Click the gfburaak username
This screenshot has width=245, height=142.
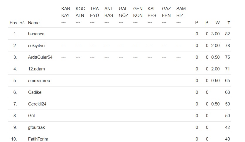[36, 127]
